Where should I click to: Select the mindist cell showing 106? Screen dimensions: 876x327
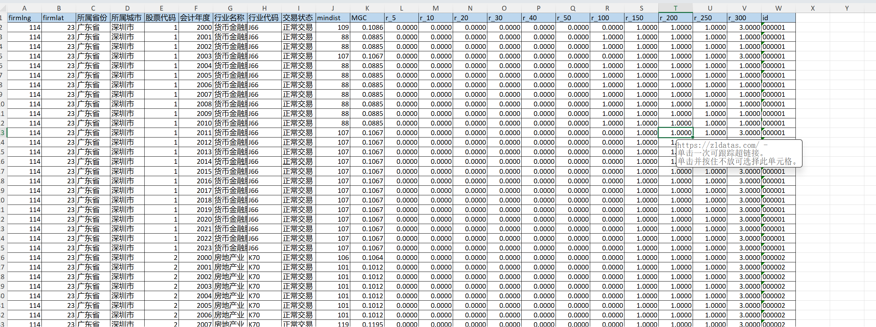click(x=333, y=258)
